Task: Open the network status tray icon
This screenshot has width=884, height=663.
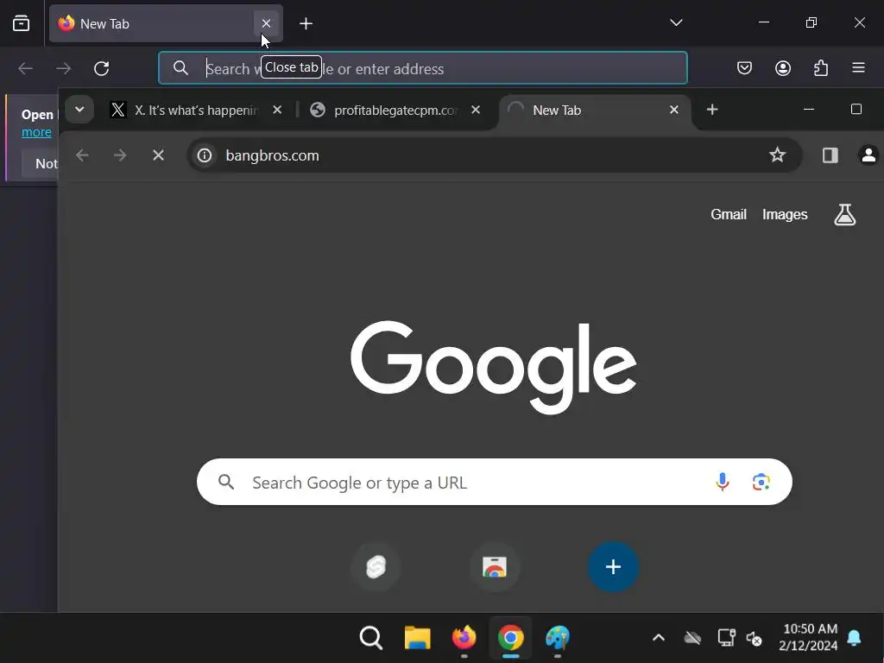Action: click(x=727, y=638)
